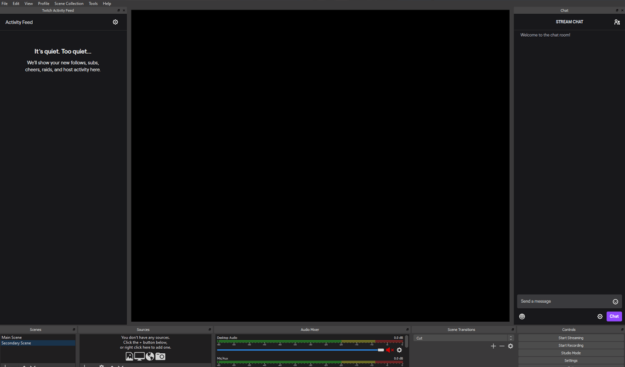Viewport: 625px width, 367px height.
Task: Click the Mic/Aux label
Action: pyautogui.click(x=222, y=358)
